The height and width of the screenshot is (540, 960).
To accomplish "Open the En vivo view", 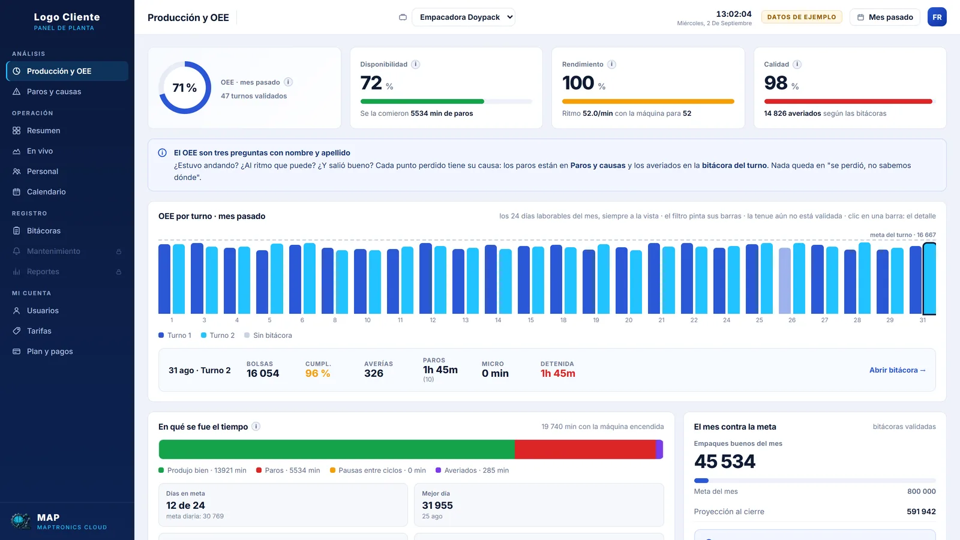I will tap(67, 151).
